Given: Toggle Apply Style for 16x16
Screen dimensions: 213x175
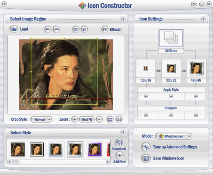Looking at the screenshot, I should click(146, 96).
